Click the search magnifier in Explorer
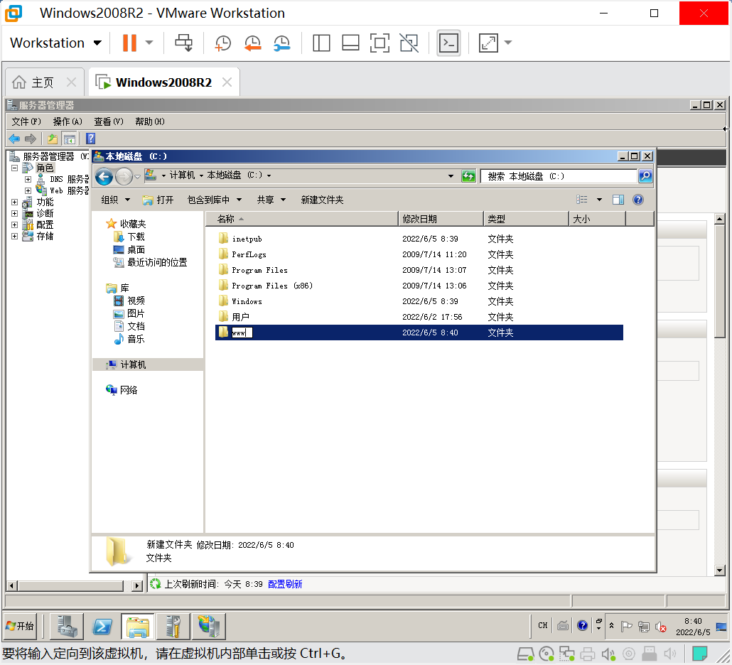Screen dimensions: 732x665 point(645,176)
